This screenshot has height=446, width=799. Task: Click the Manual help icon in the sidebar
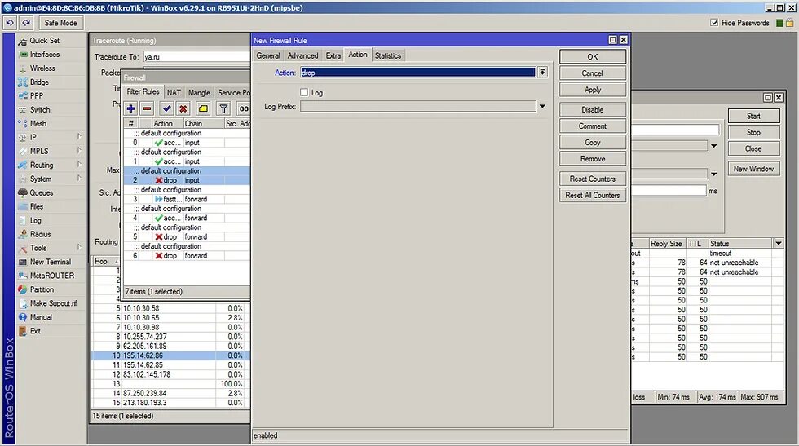[23, 317]
